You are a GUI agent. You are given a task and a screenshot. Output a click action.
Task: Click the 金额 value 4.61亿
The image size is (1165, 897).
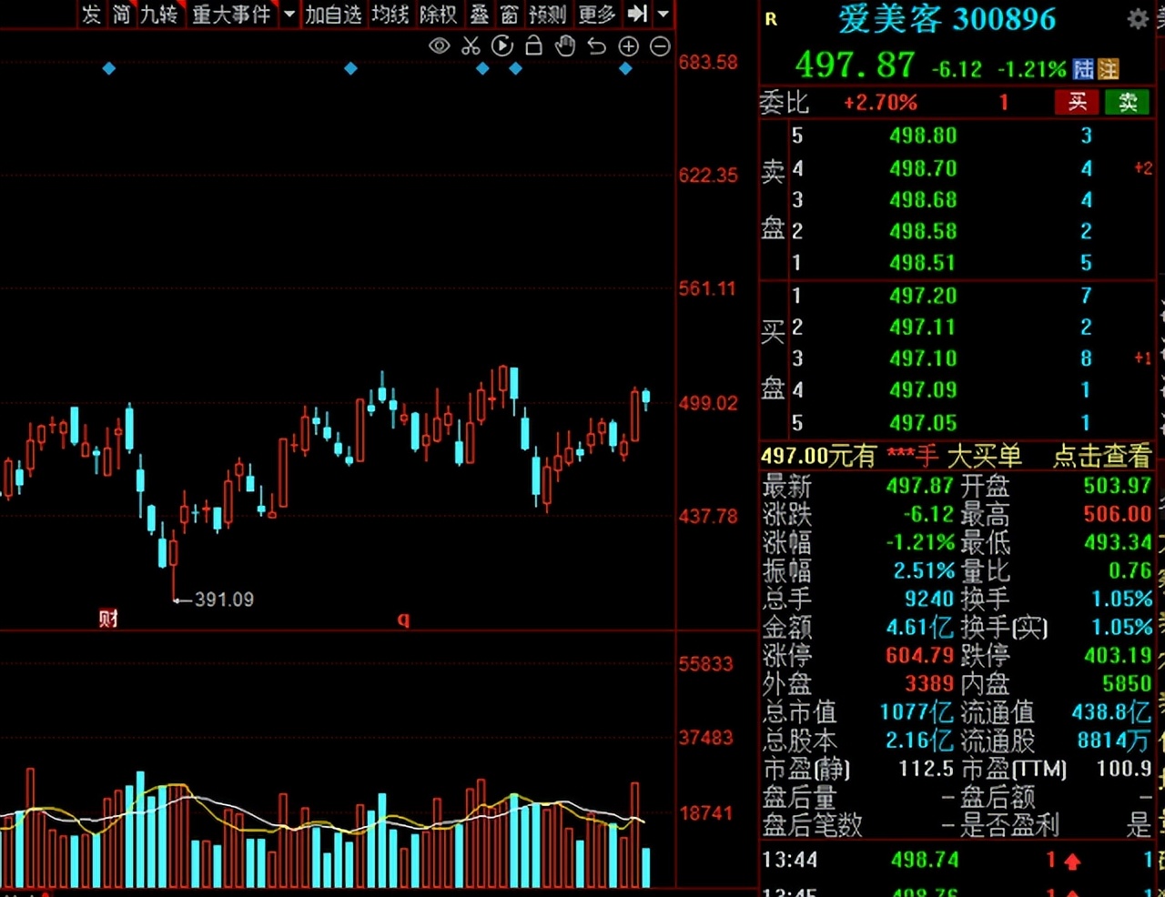919,627
